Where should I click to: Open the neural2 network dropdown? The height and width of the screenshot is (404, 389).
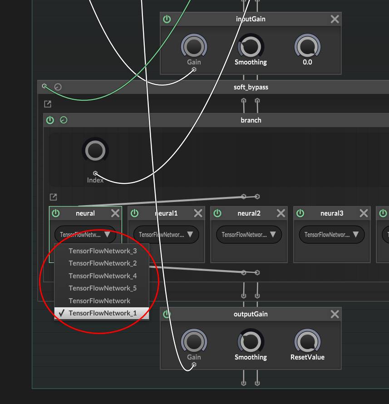click(249, 235)
